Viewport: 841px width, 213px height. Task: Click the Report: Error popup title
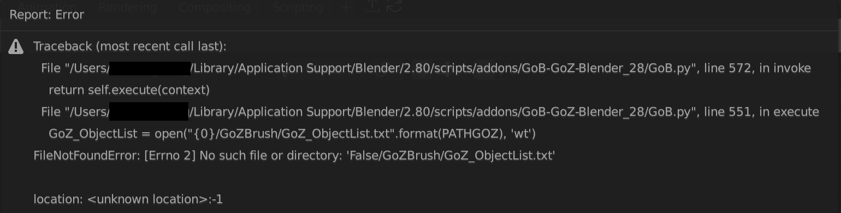[47, 15]
